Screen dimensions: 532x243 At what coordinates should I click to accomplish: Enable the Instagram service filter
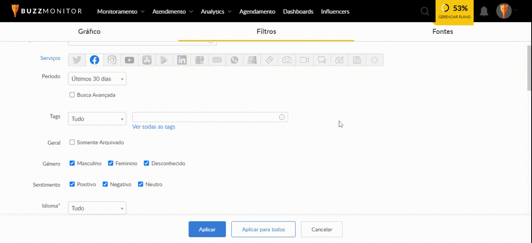pos(112,60)
